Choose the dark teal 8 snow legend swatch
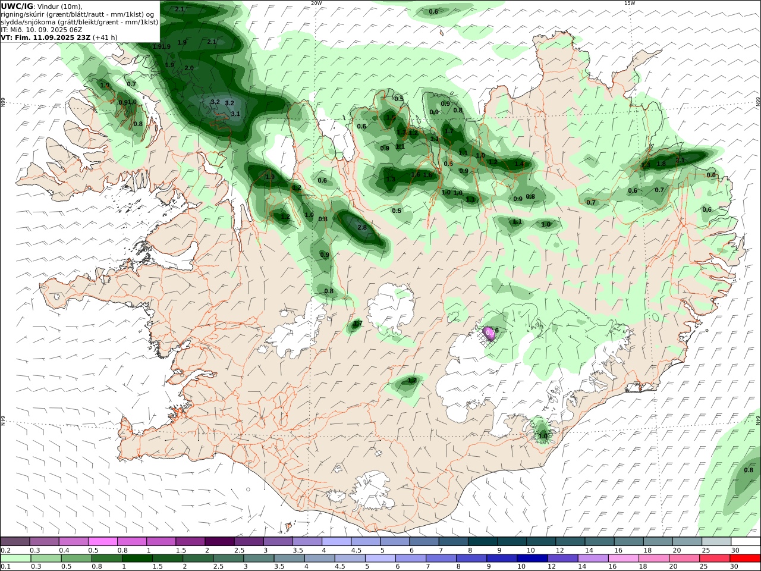This screenshot has width=761, height=571. tap(482, 541)
